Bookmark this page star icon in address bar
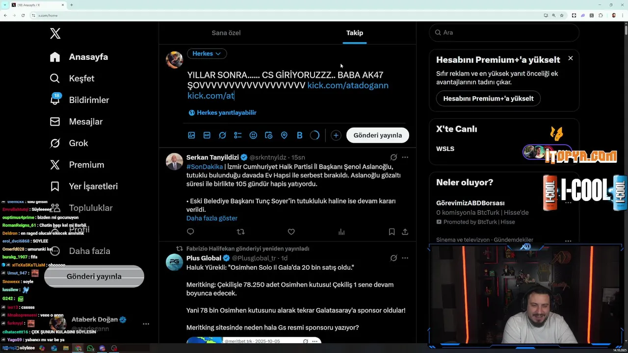628x353 pixels. tap(562, 15)
